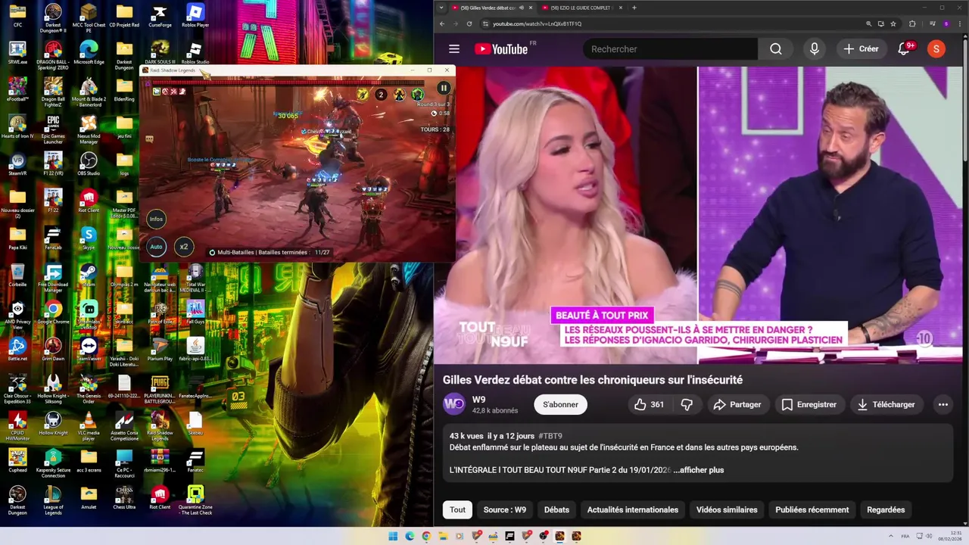Open the #TBT9 hashtag link
This screenshot has height=545, width=969.
550,436
